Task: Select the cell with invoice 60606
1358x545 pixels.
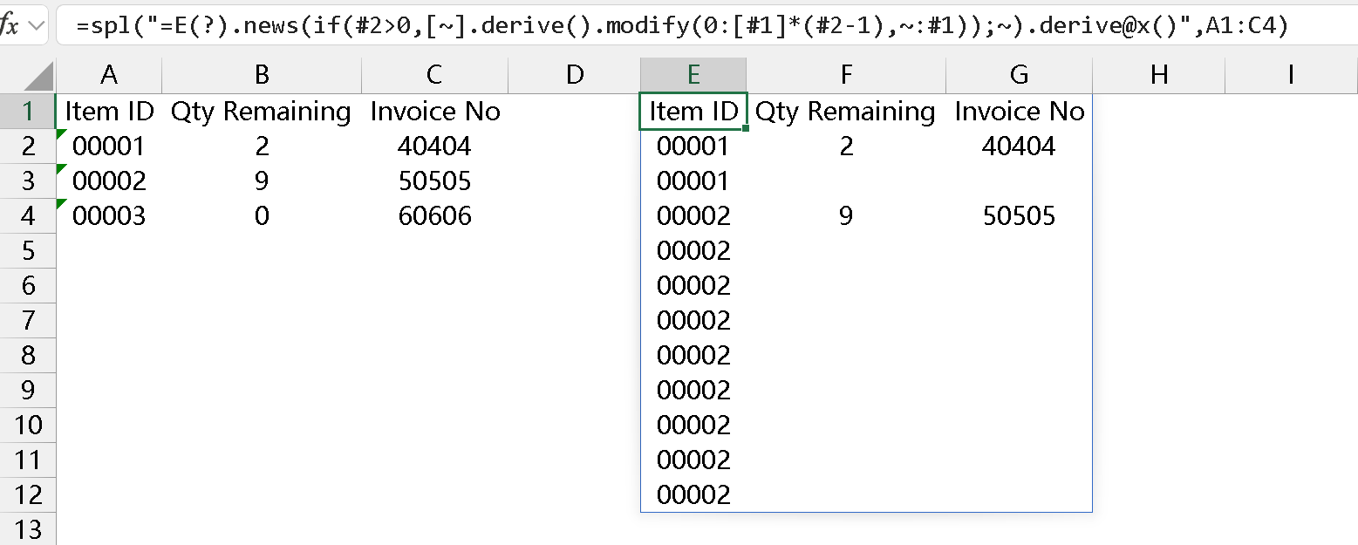Action: [x=434, y=216]
